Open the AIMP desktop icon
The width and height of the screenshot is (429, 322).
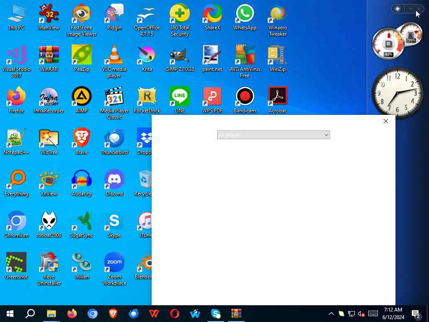[x=82, y=100]
